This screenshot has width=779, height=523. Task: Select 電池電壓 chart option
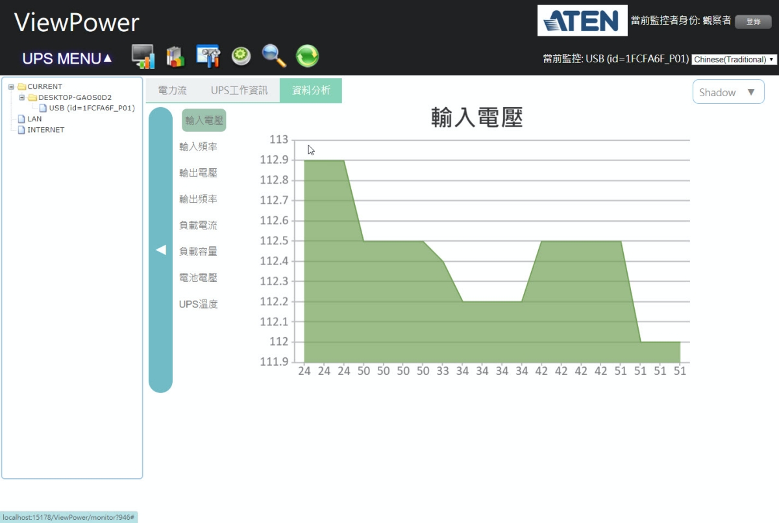[198, 278]
